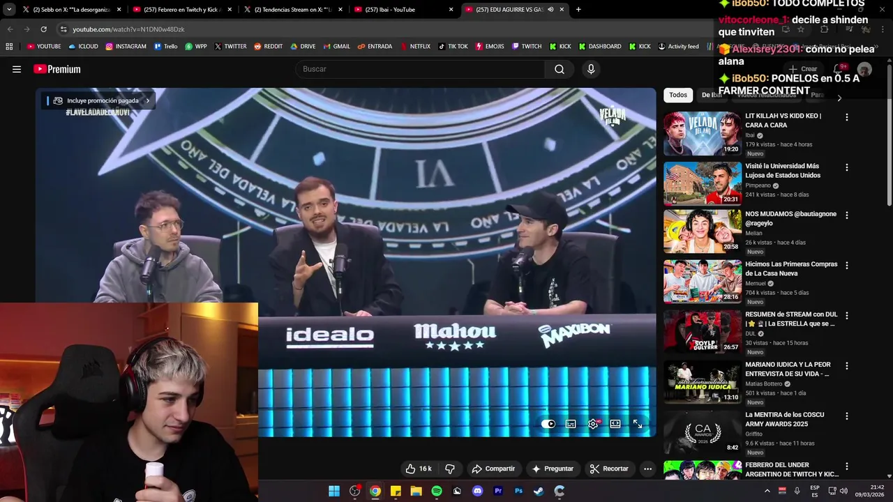Open File Explorer from the taskbar
Viewport: 893px width, 502px height.
click(x=416, y=491)
